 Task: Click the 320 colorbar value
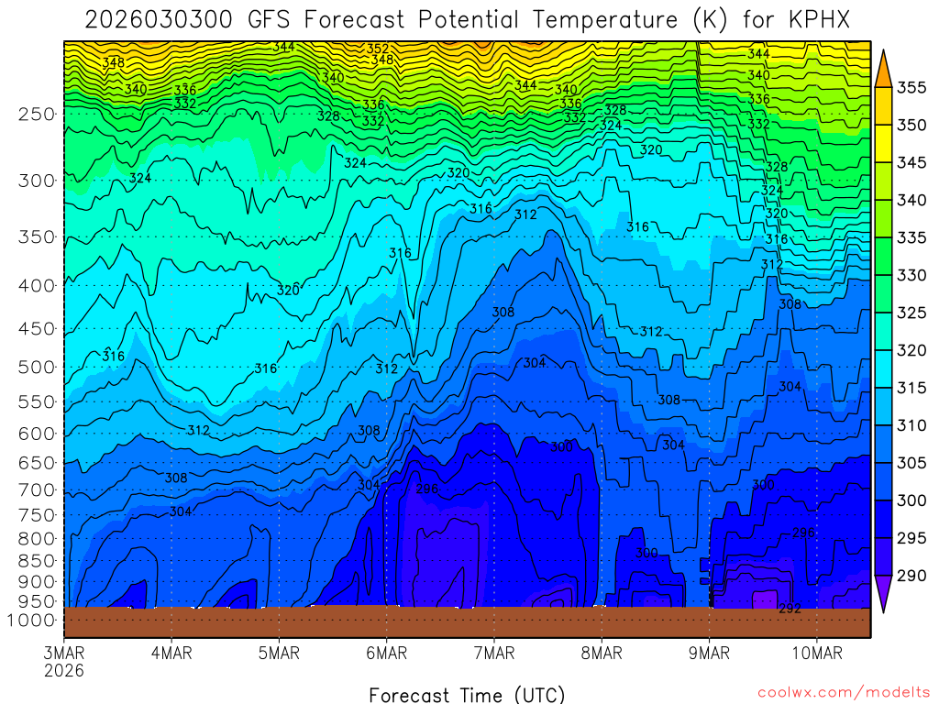tap(911, 351)
